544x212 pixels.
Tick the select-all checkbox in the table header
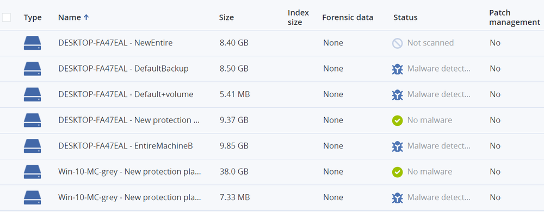(x=6, y=17)
